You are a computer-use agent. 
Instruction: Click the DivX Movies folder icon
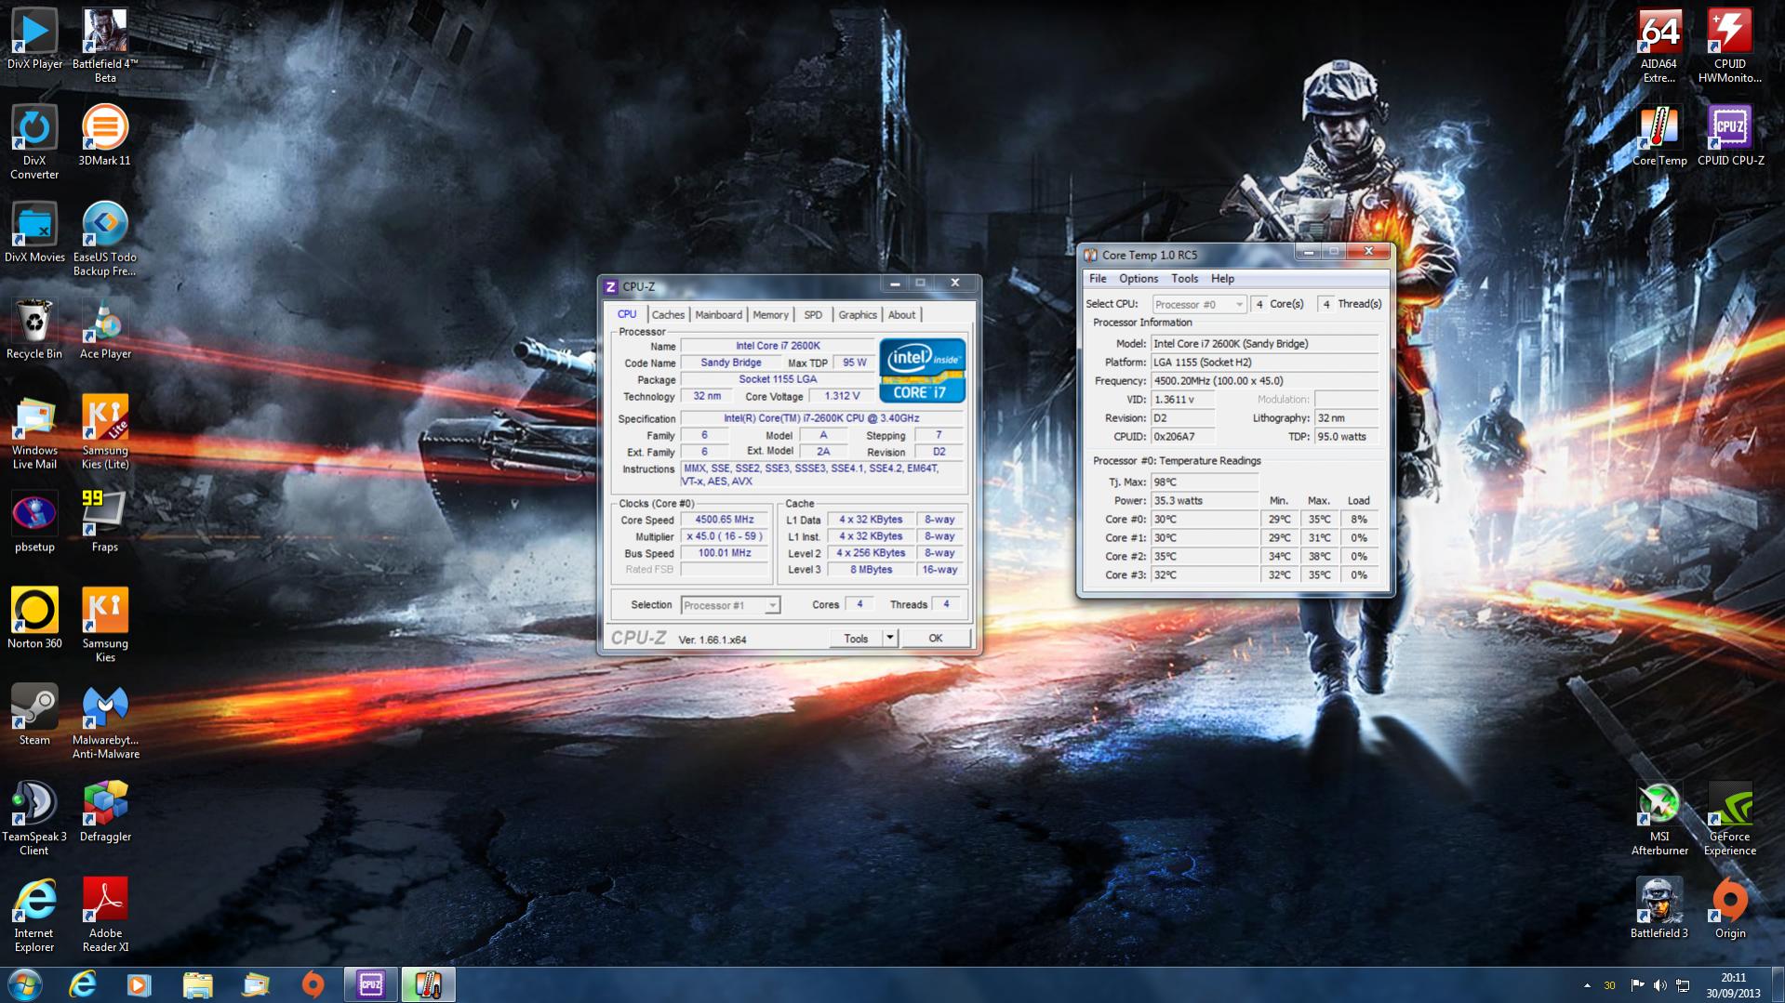click(x=34, y=232)
